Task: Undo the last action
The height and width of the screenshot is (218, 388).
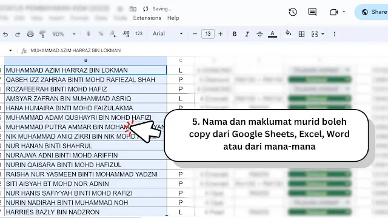Action: (5, 34)
